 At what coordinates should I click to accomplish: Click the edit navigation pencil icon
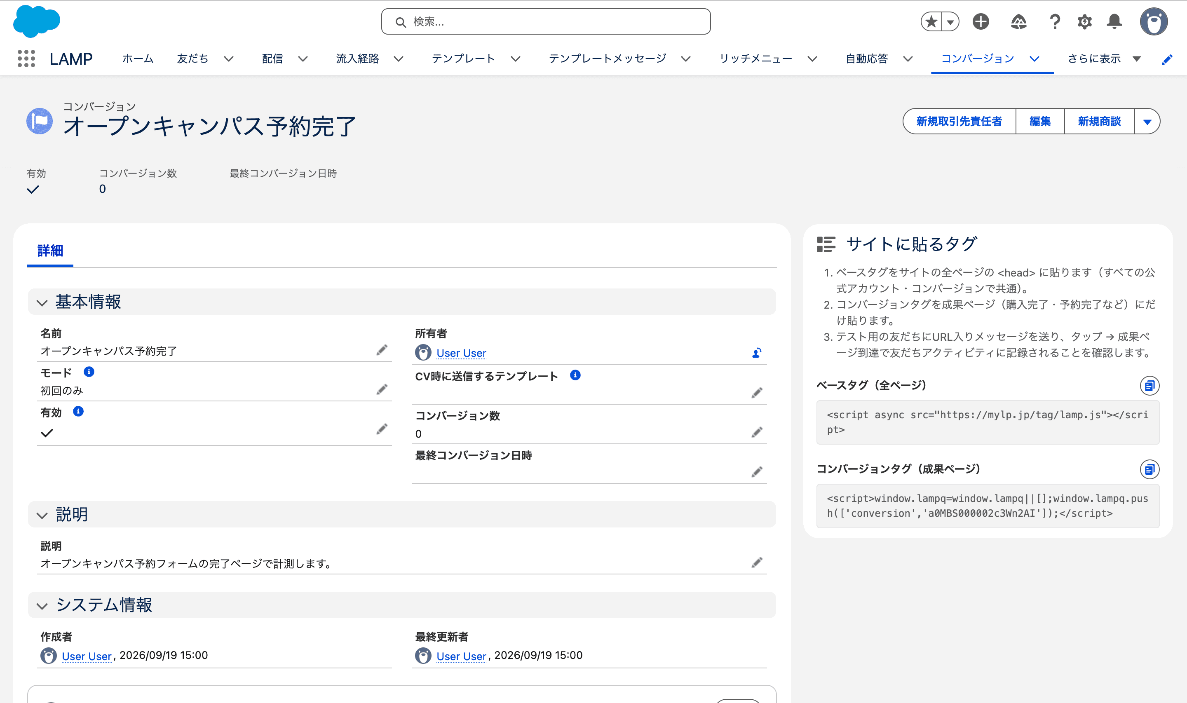coord(1167,59)
